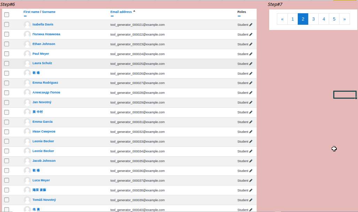The height and width of the screenshot is (212, 358).
Task: Go to previous page with « button
Action: (282, 19)
